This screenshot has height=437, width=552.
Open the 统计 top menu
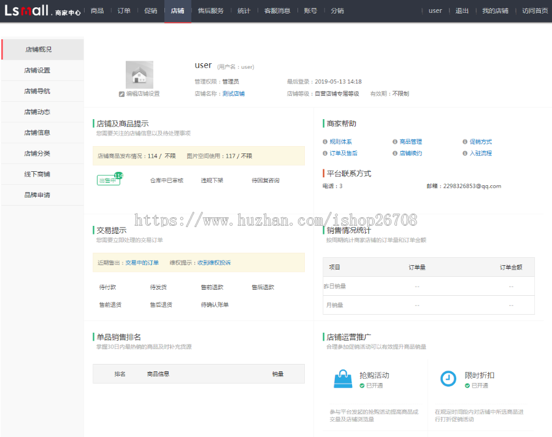[x=244, y=11]
